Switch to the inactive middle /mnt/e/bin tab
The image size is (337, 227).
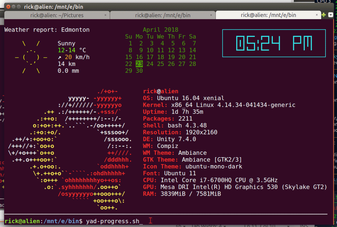tap(163, 15)
